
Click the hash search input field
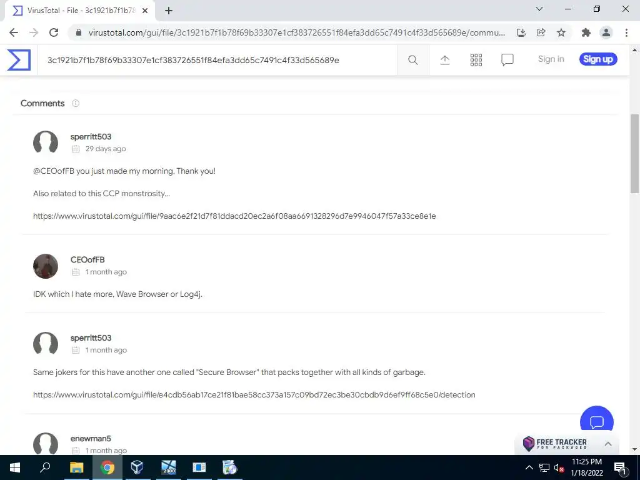coord(217,60)
